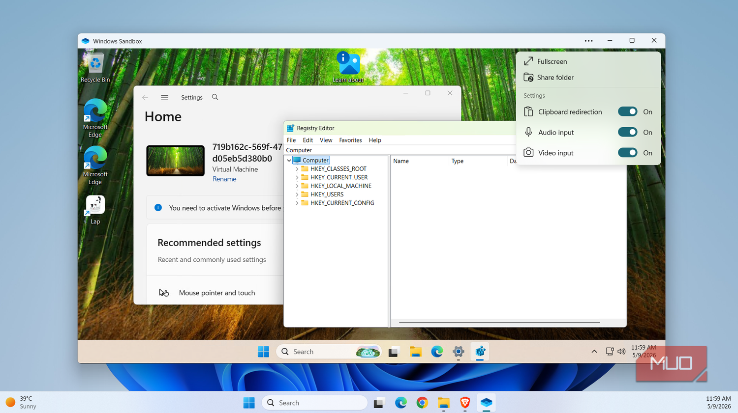Open the Lap desktop shortcut

coord(95,210)
